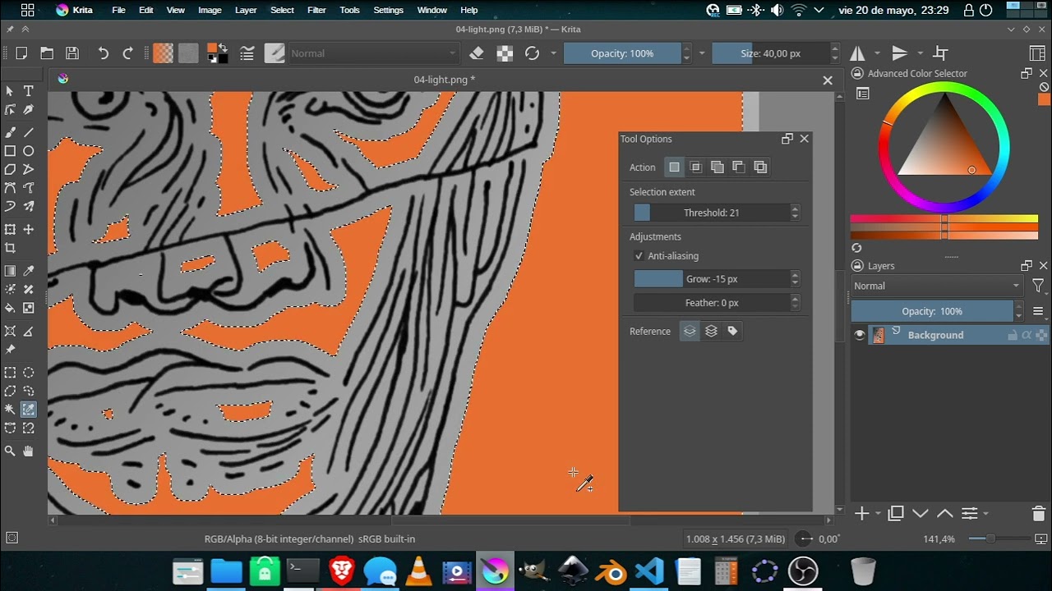Uncheck the Anti-aliasing checkbox
1052x591 pixels.
639,256
